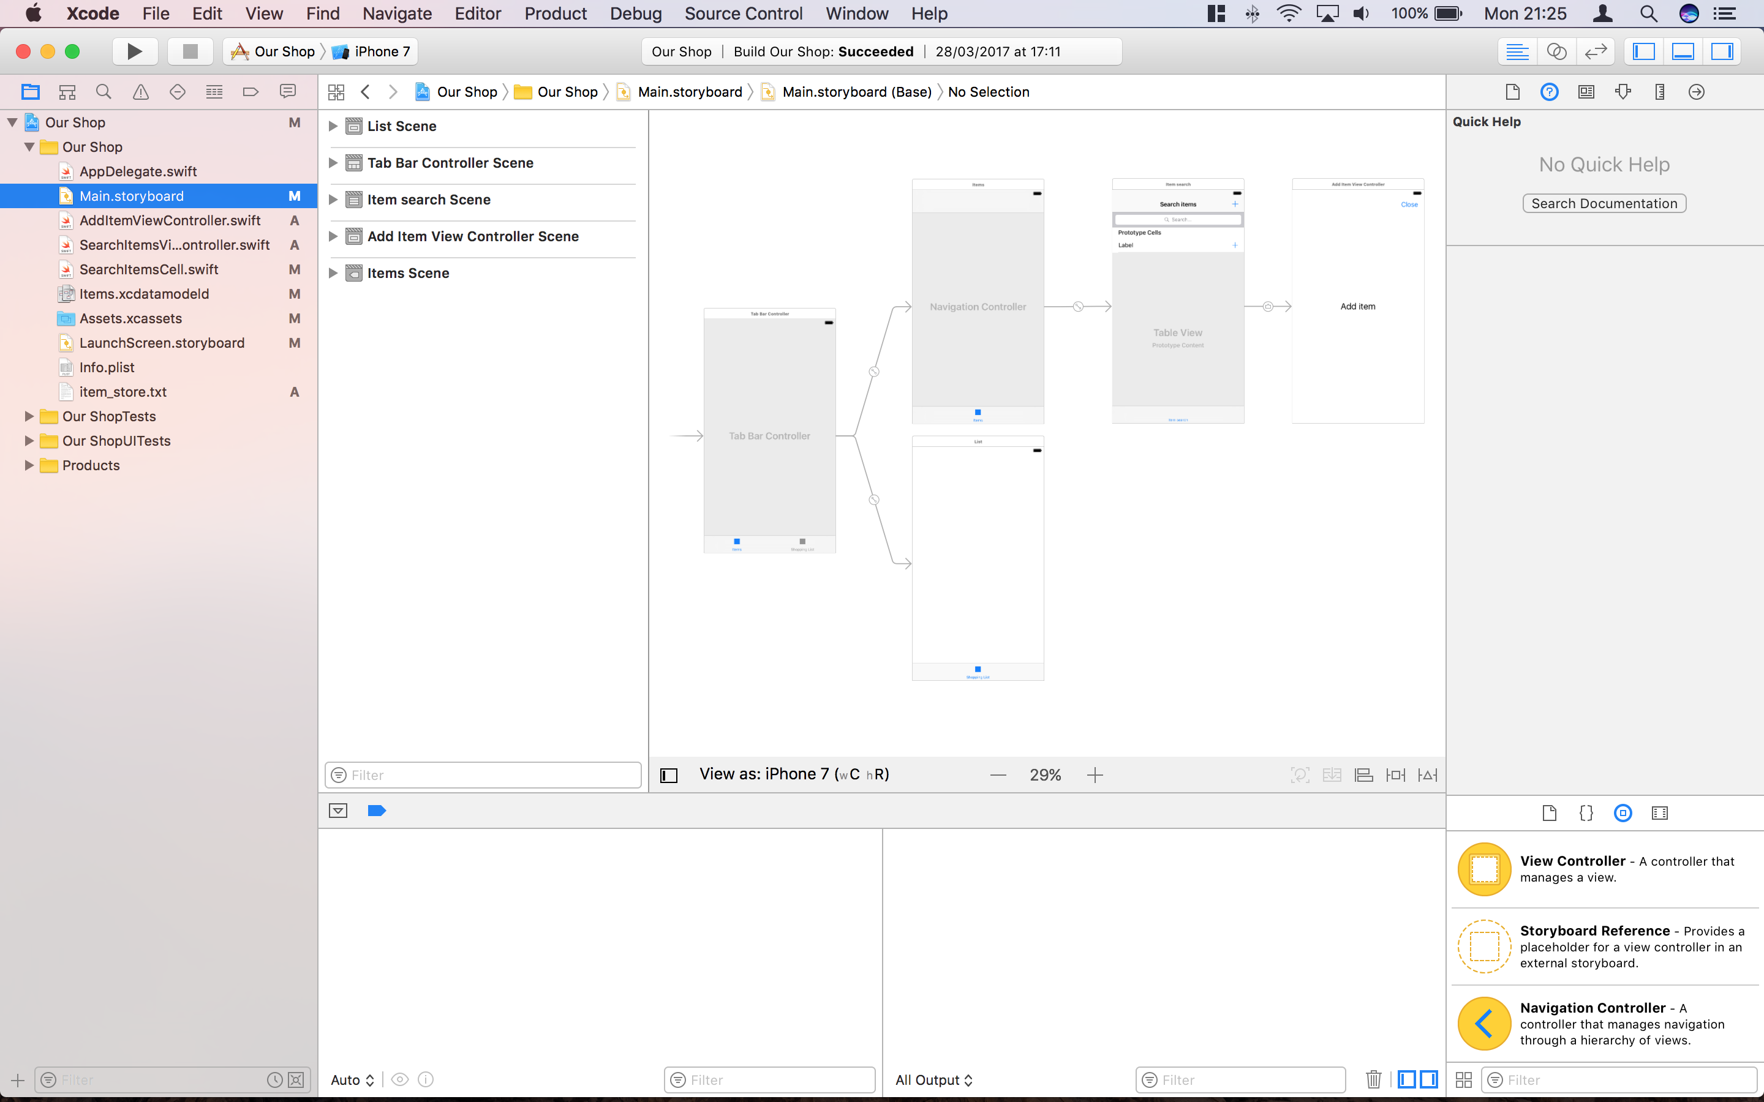This screenshot has height=1102, width=1764.
Task: Select SearchItemsCell.swift in the navigator
Action: point(149,269)
